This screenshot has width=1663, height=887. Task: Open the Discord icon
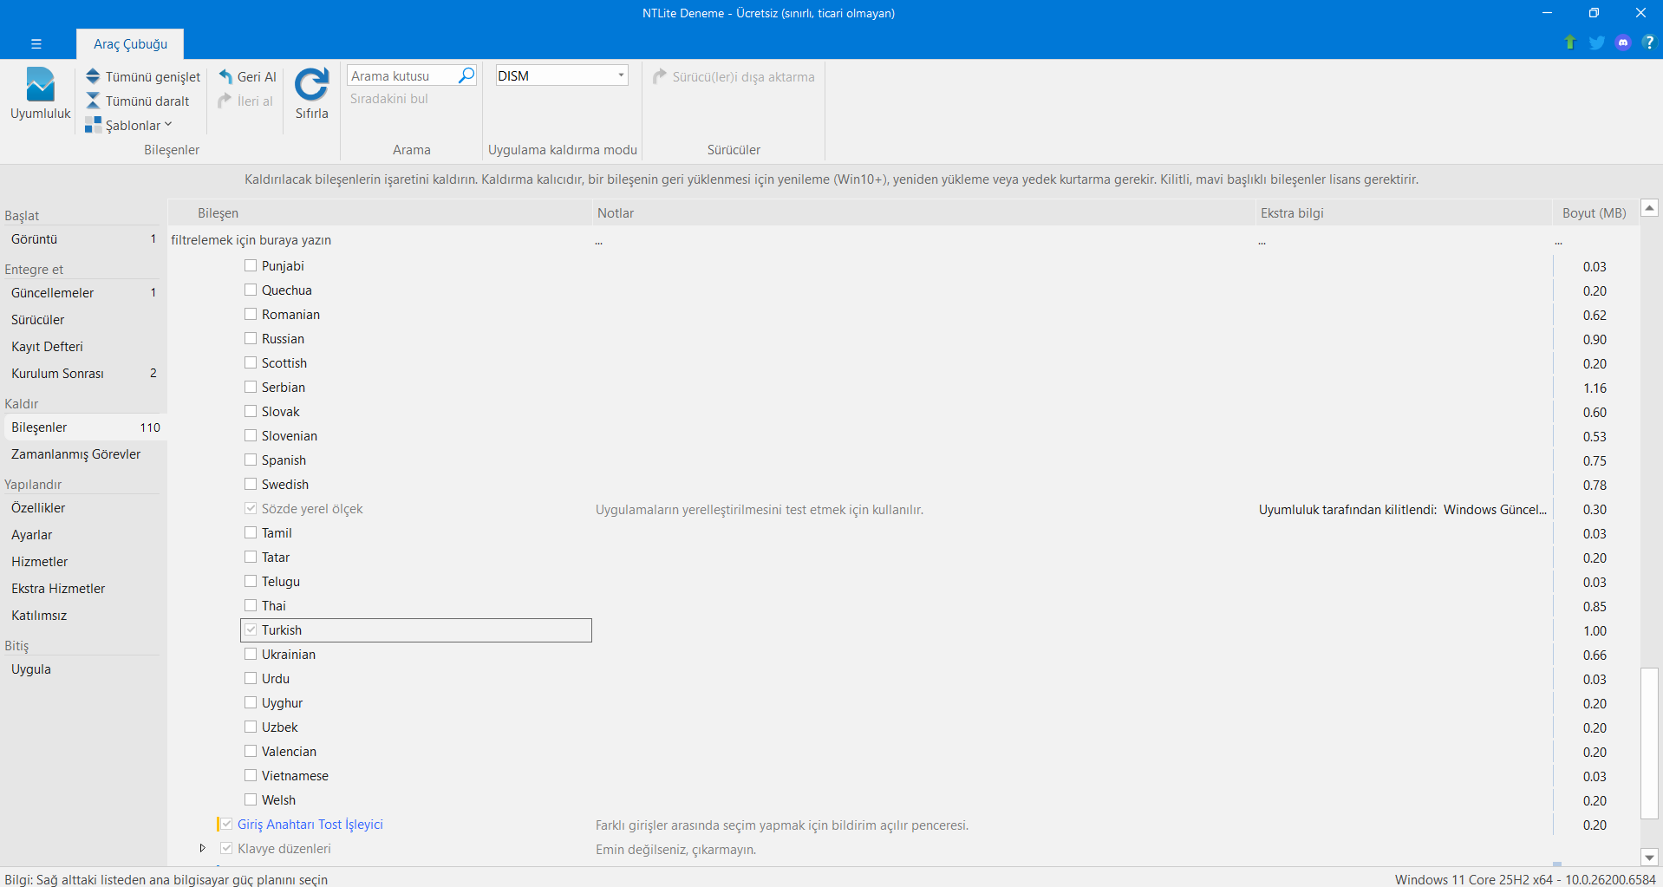[x=1623, y=42]
